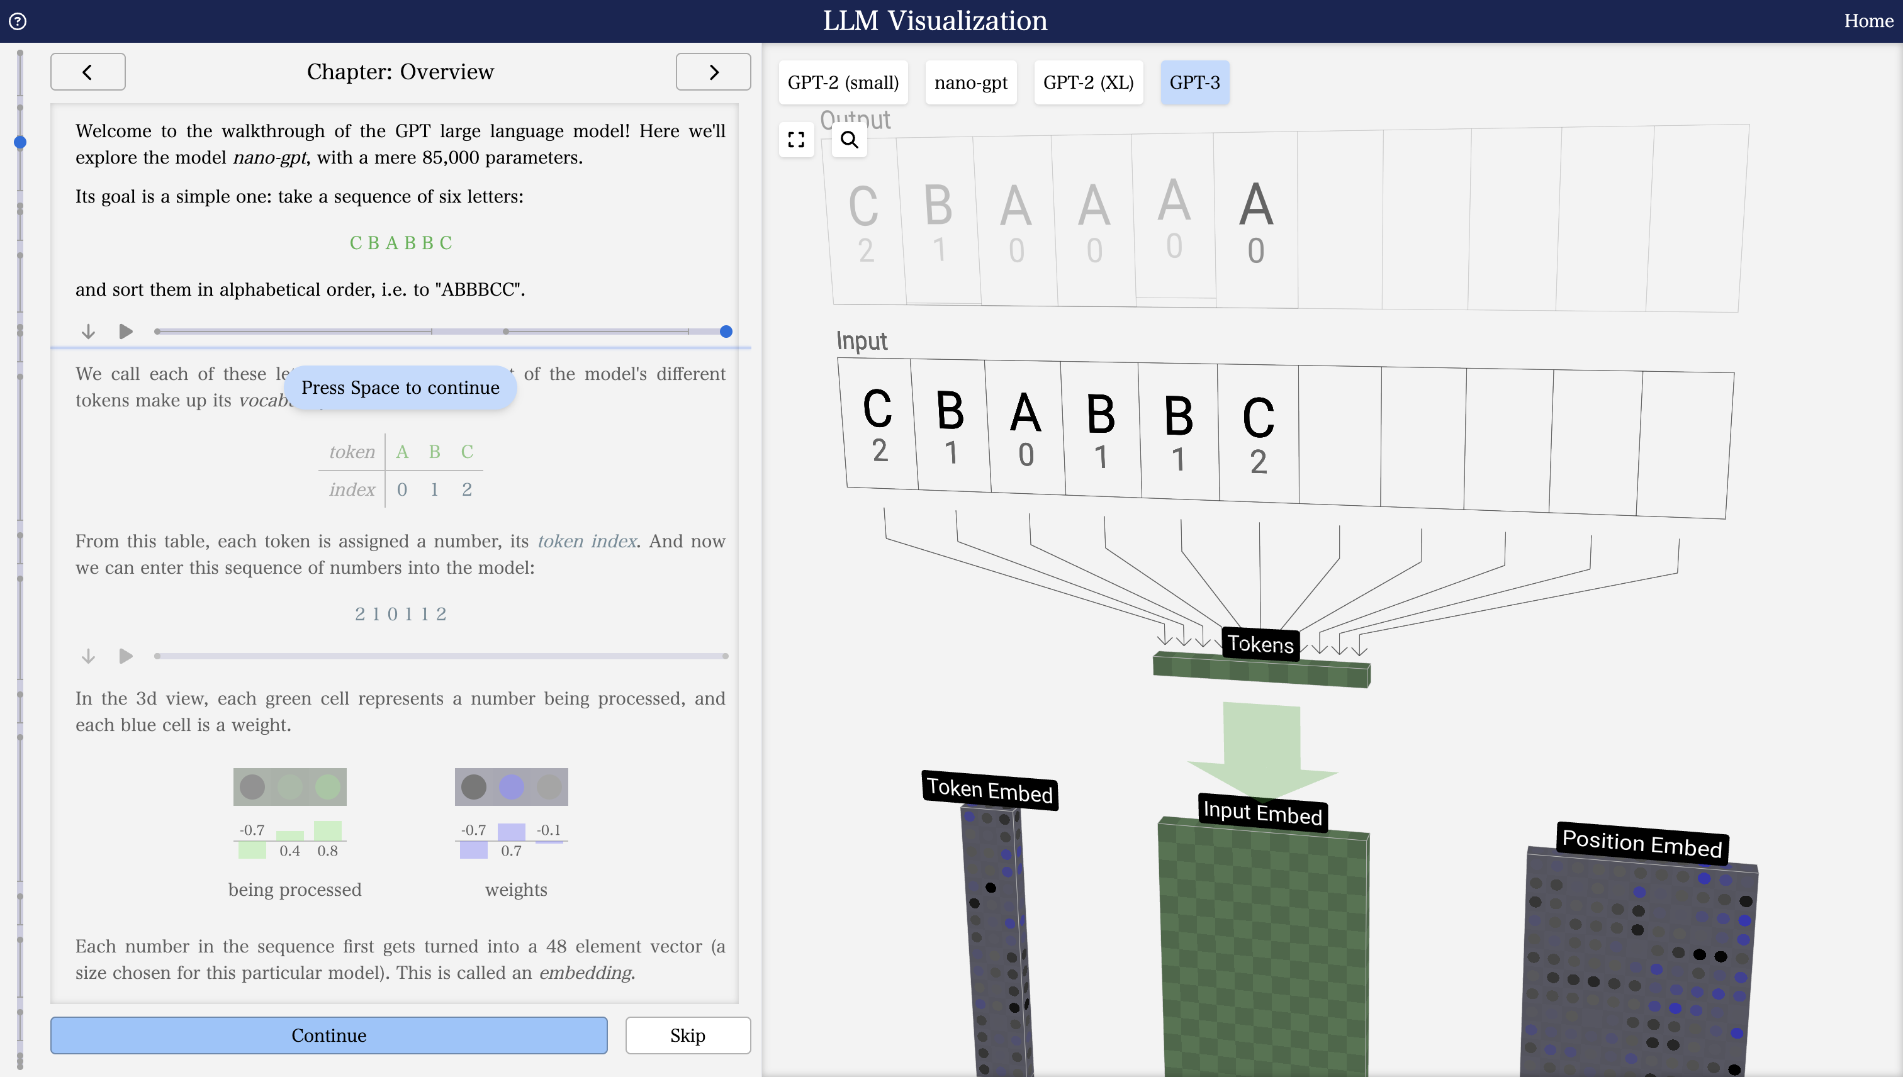Select the GPT-2 (small) model
The height and width of the screenshot is (1077, 1903).
tap(843, 82)
